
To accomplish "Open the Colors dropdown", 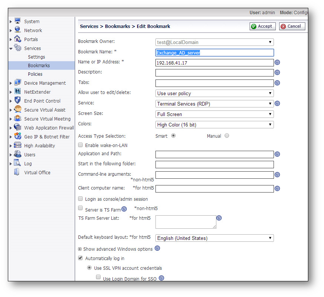I will tap(215, 125).
